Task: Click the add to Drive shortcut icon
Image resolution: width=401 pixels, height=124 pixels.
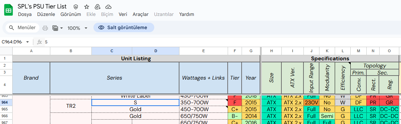Action: (x=97, y=7)
